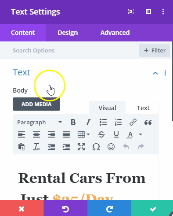Switch to Content tab
Image resolution: width=173 pixels, height=216 pixels.
(x=23, y=33)
